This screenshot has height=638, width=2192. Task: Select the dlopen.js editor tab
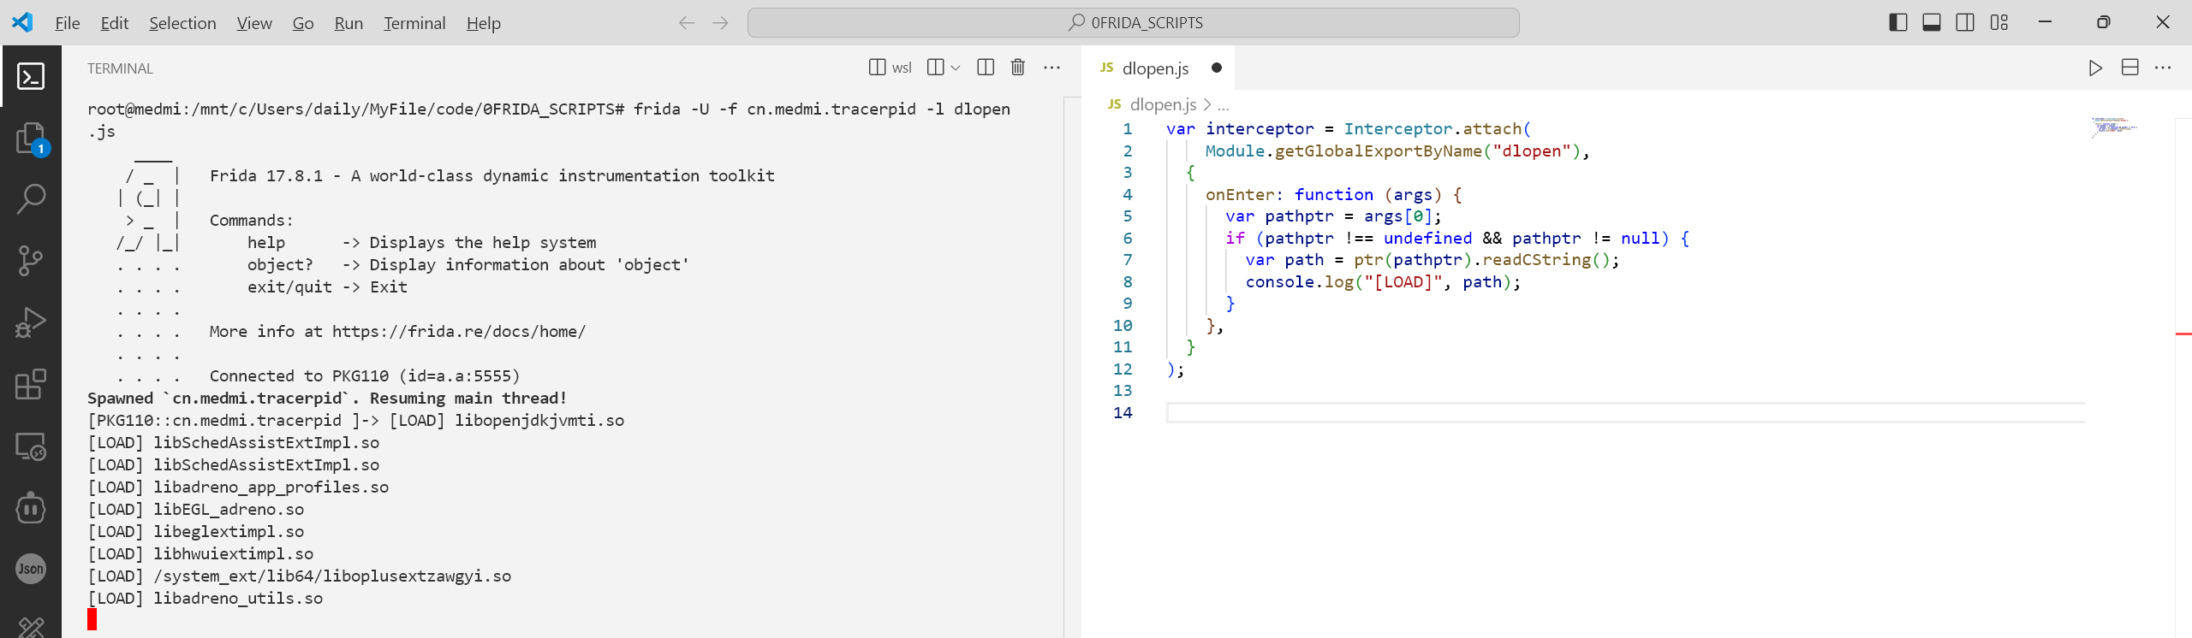click(1154, 68)
